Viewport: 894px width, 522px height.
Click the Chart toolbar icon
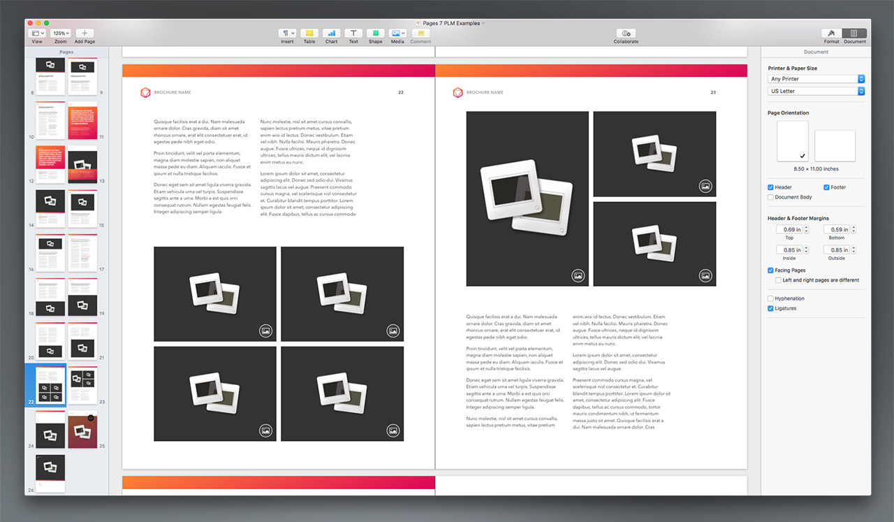[x=331, y=34]
